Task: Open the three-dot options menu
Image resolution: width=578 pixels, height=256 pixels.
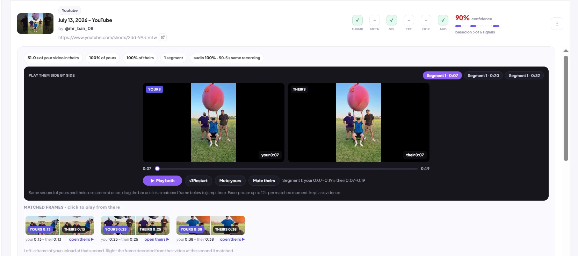Action: pos(557,24)
